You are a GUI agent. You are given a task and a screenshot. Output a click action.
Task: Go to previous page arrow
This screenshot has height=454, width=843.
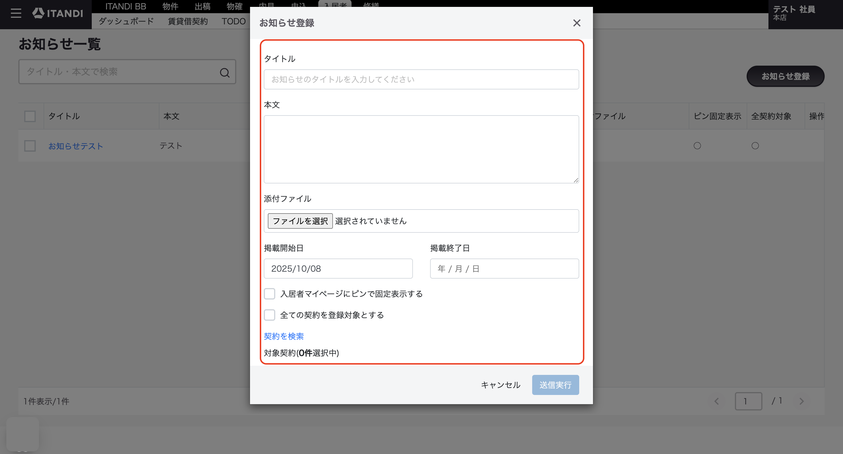(x=717, y=401)
